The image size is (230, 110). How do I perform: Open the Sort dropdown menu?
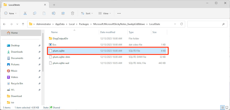tap(87, 13)
